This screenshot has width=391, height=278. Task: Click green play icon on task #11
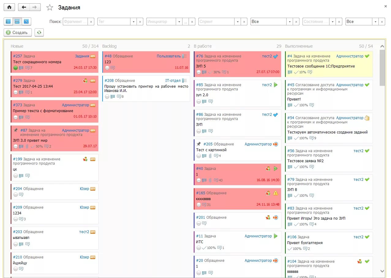tap(276, 236)
